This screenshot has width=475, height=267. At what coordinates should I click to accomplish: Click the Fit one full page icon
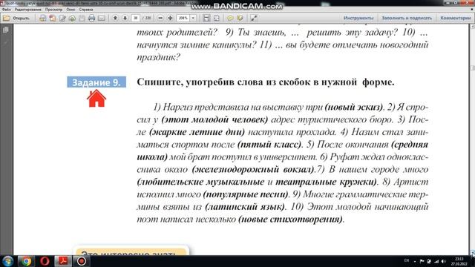pos(216,18)
